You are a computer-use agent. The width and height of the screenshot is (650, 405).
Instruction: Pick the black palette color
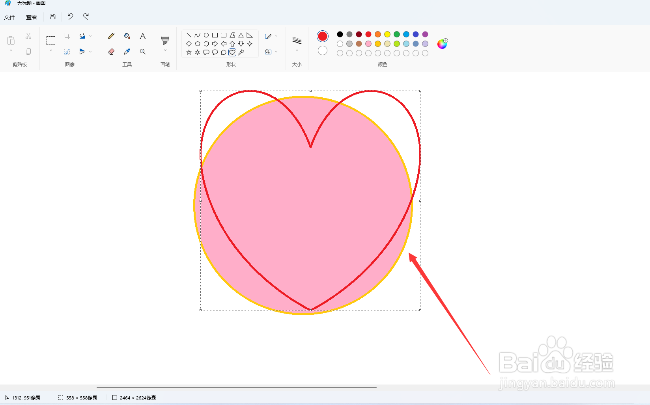[340, 34]
